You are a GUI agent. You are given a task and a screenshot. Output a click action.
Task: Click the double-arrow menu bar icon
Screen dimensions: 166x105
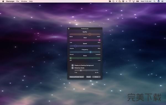[110, 1]
